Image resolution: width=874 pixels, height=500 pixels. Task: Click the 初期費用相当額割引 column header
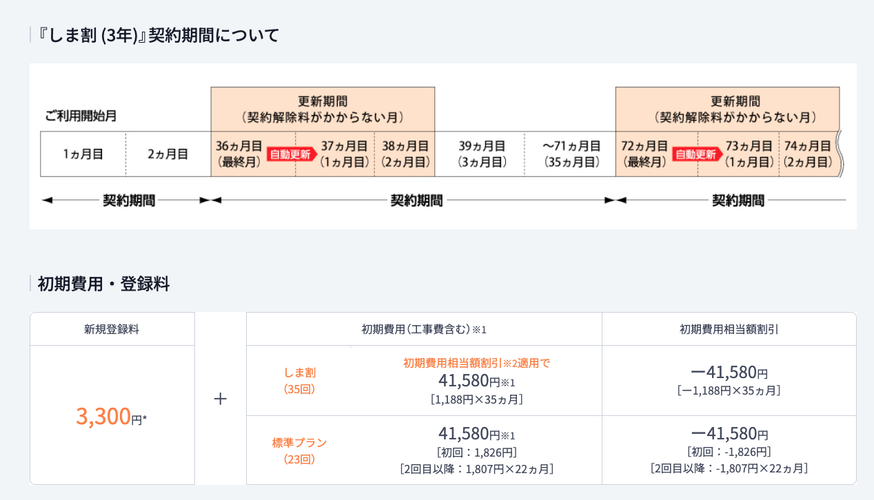(x=729, y=329)
